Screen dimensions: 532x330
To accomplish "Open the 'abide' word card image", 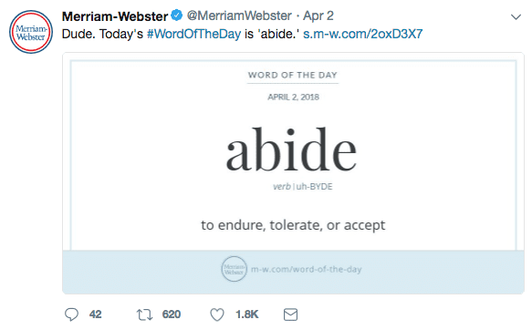I will 294,173.
